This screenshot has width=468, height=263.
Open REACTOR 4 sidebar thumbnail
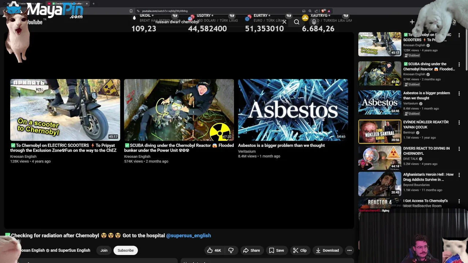(x=380, y=203)
